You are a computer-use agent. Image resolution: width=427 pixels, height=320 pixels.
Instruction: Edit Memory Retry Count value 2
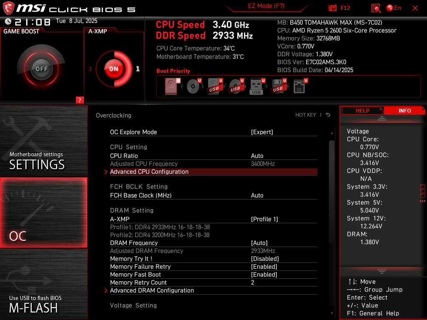point(252,282)
